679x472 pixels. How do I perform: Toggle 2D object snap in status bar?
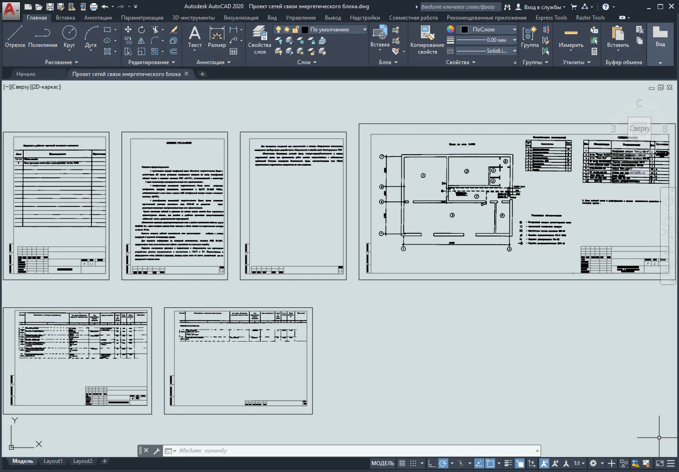[x=490, y=463]
